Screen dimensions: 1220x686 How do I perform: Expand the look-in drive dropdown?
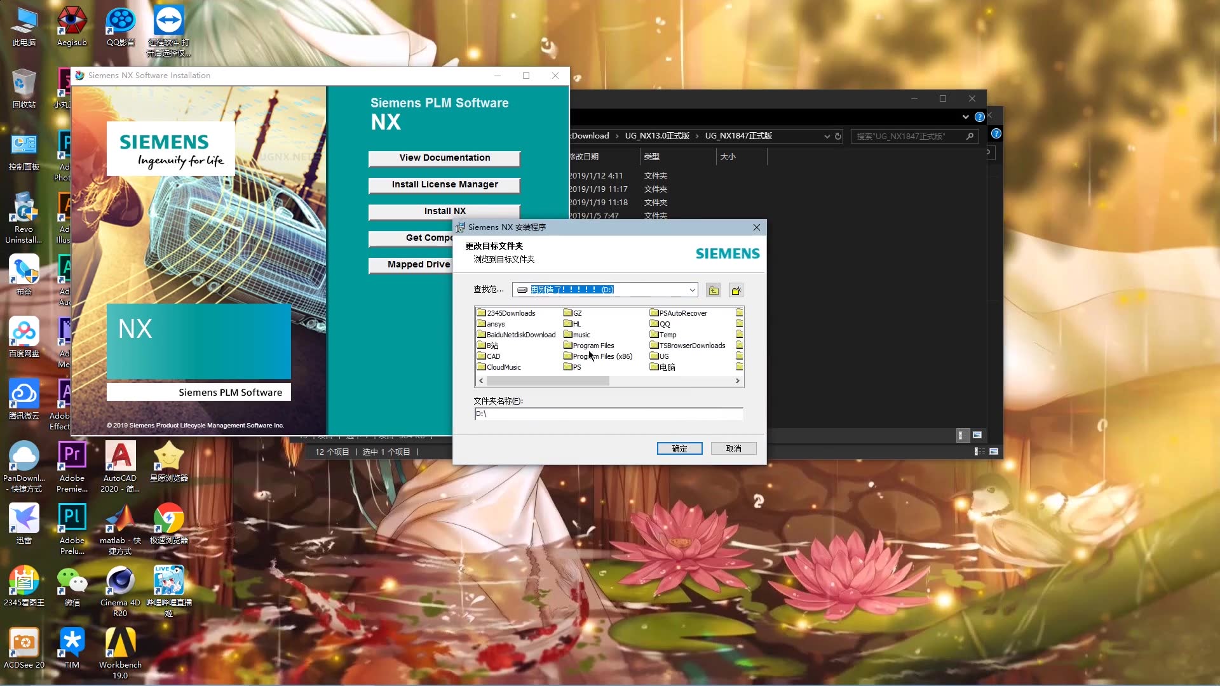692,290
